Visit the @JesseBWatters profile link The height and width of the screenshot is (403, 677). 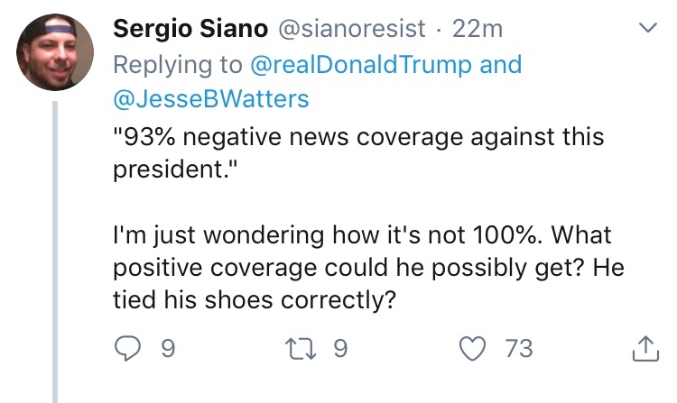pyautogui.click(x=211, y=99)
